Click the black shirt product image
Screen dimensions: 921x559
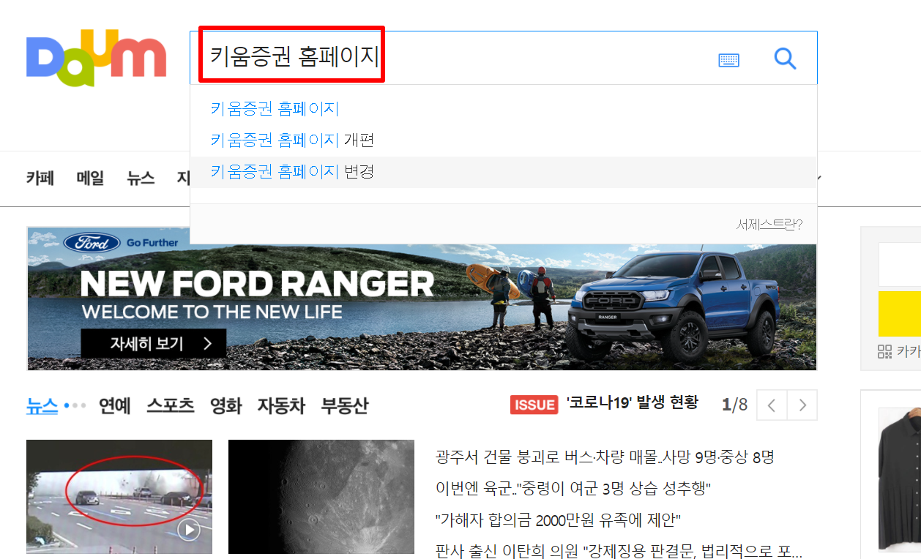[x=900, y=479]
